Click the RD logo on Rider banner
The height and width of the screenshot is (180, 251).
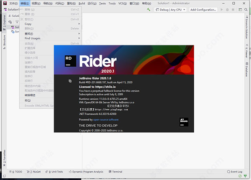70,61
